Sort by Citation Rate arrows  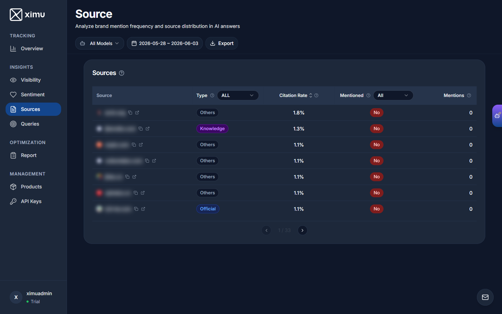point(311,95)
